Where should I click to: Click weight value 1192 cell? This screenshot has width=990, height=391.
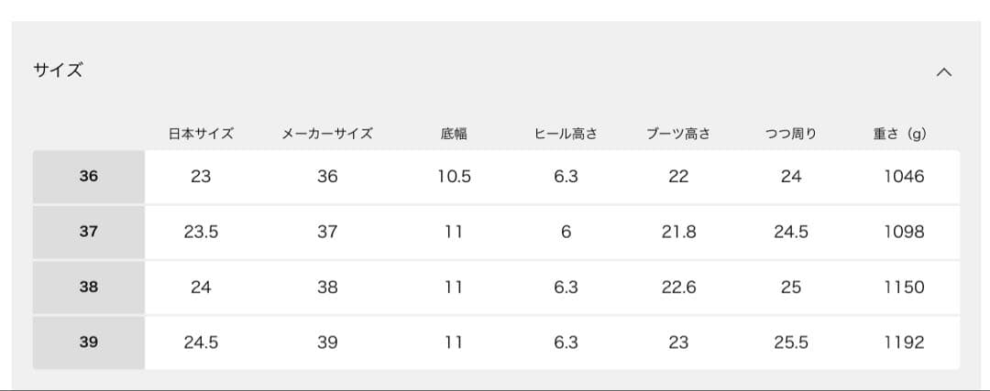pos(904,342)
